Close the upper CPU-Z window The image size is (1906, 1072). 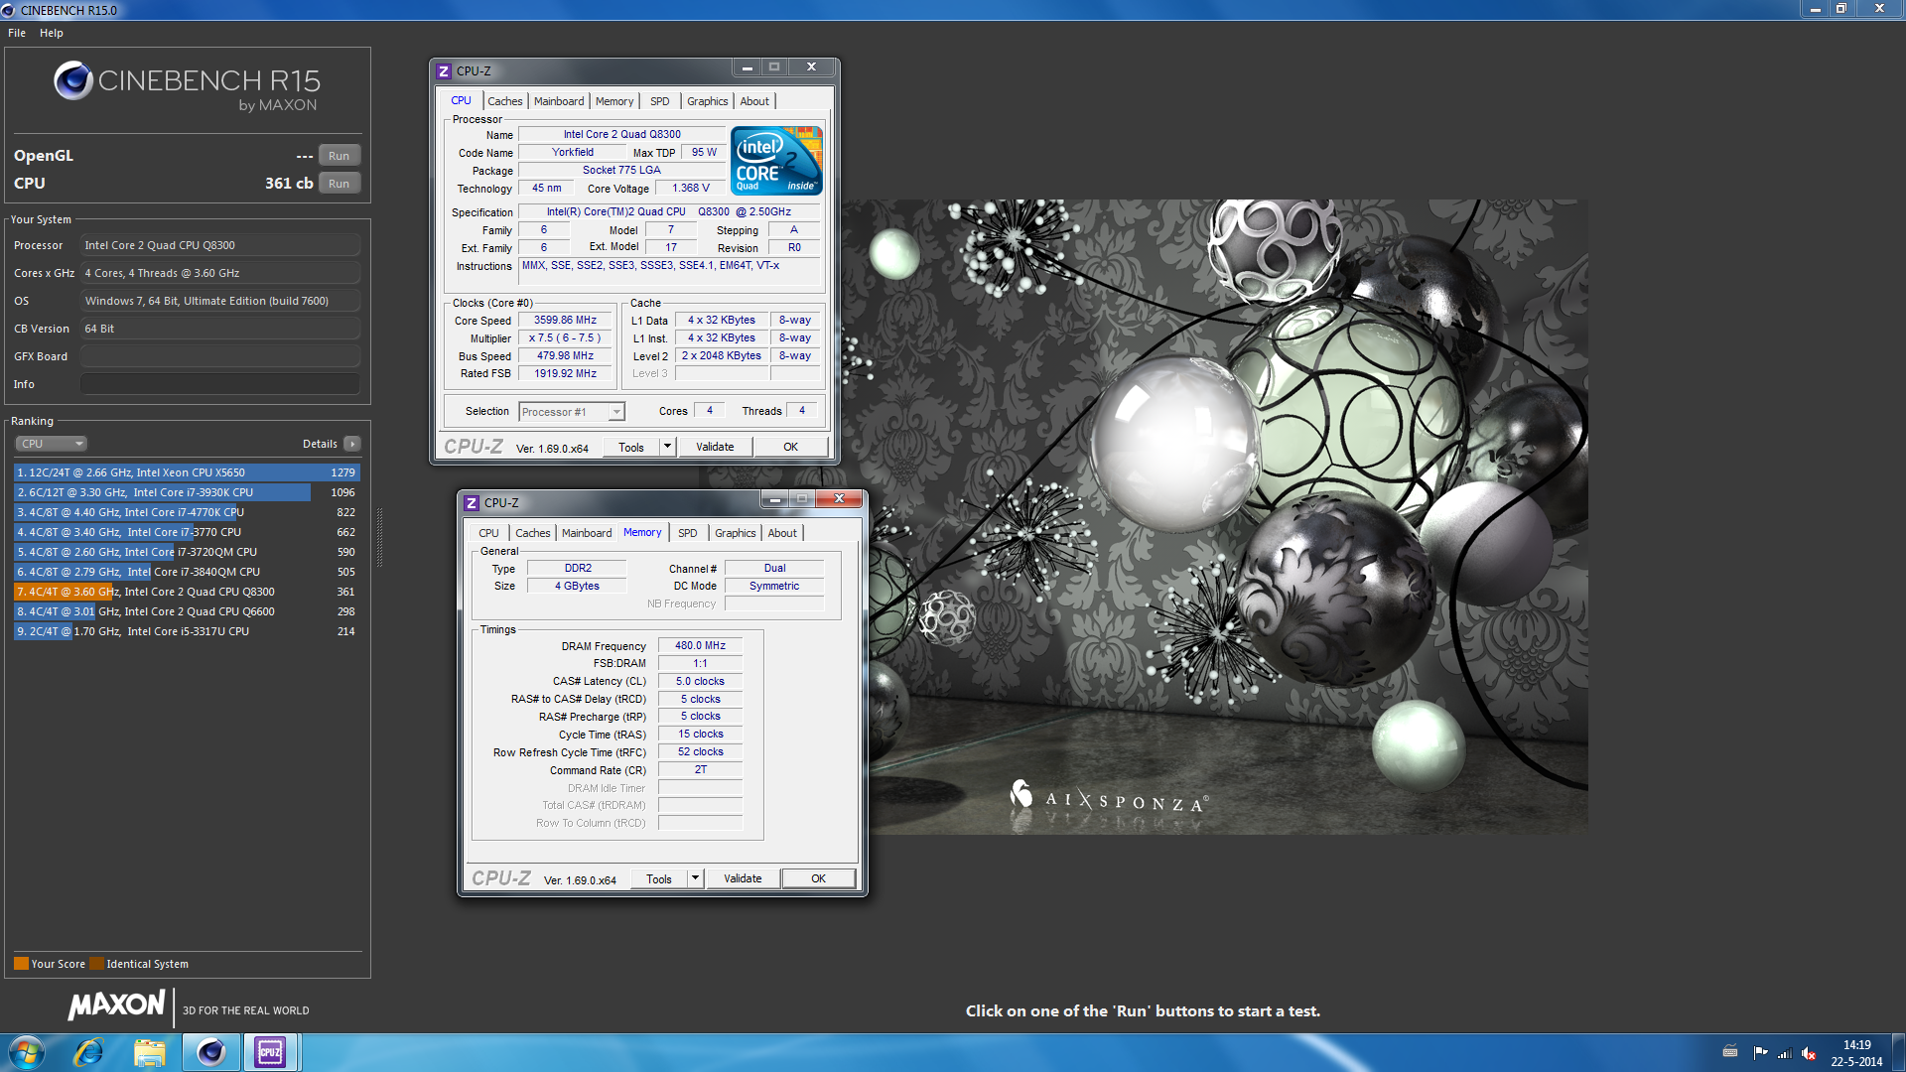pos(811,67)
